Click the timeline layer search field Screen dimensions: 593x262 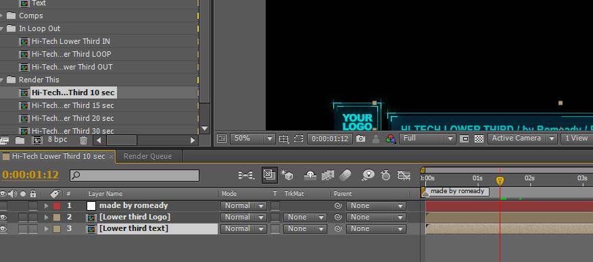click(135, 176)
